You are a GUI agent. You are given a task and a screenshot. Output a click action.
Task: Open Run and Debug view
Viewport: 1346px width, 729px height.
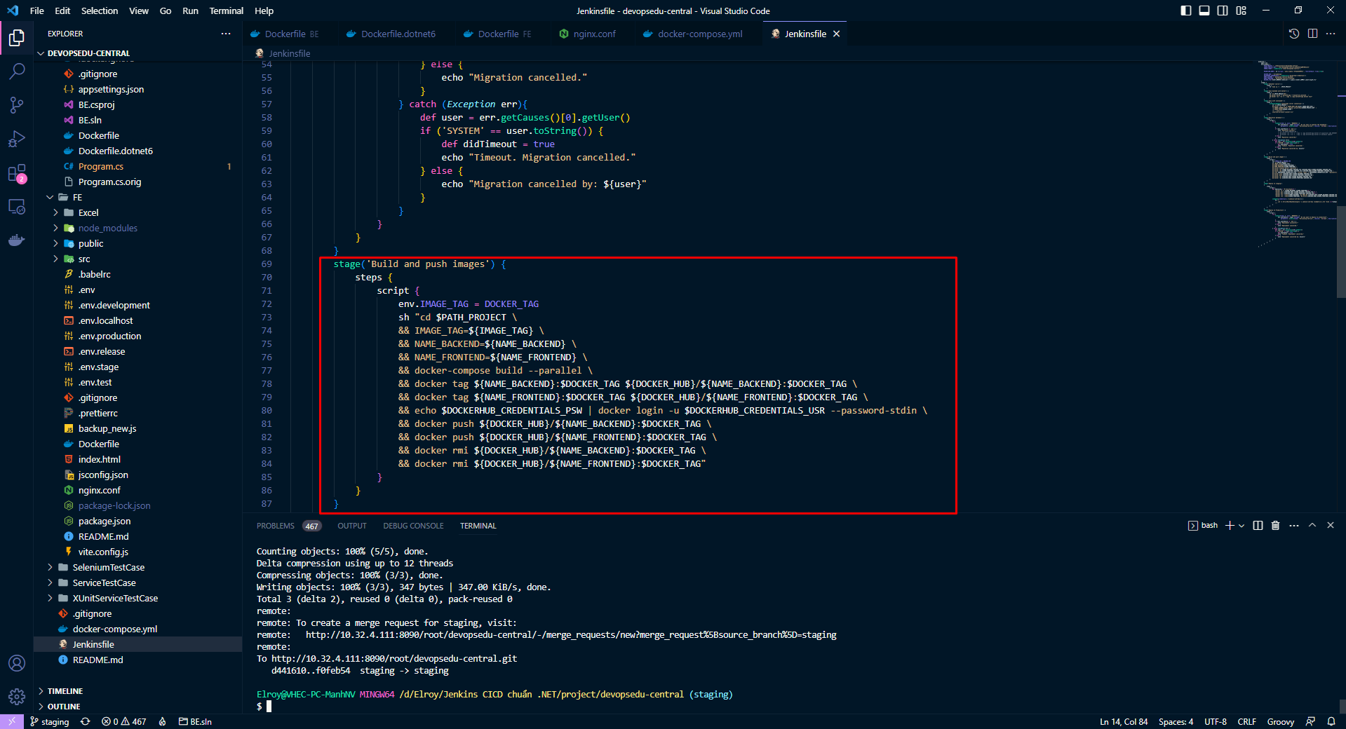tap(17, 139)
